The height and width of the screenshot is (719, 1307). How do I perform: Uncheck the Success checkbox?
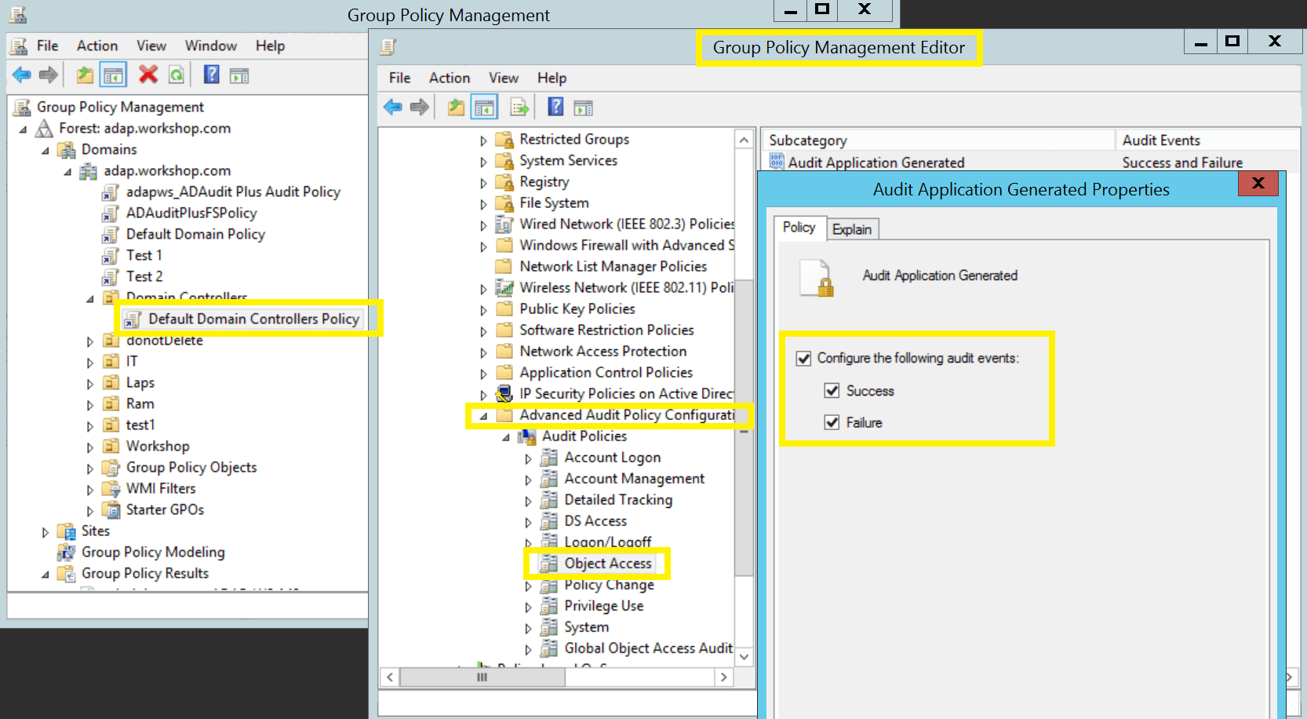tap(832, 391)
